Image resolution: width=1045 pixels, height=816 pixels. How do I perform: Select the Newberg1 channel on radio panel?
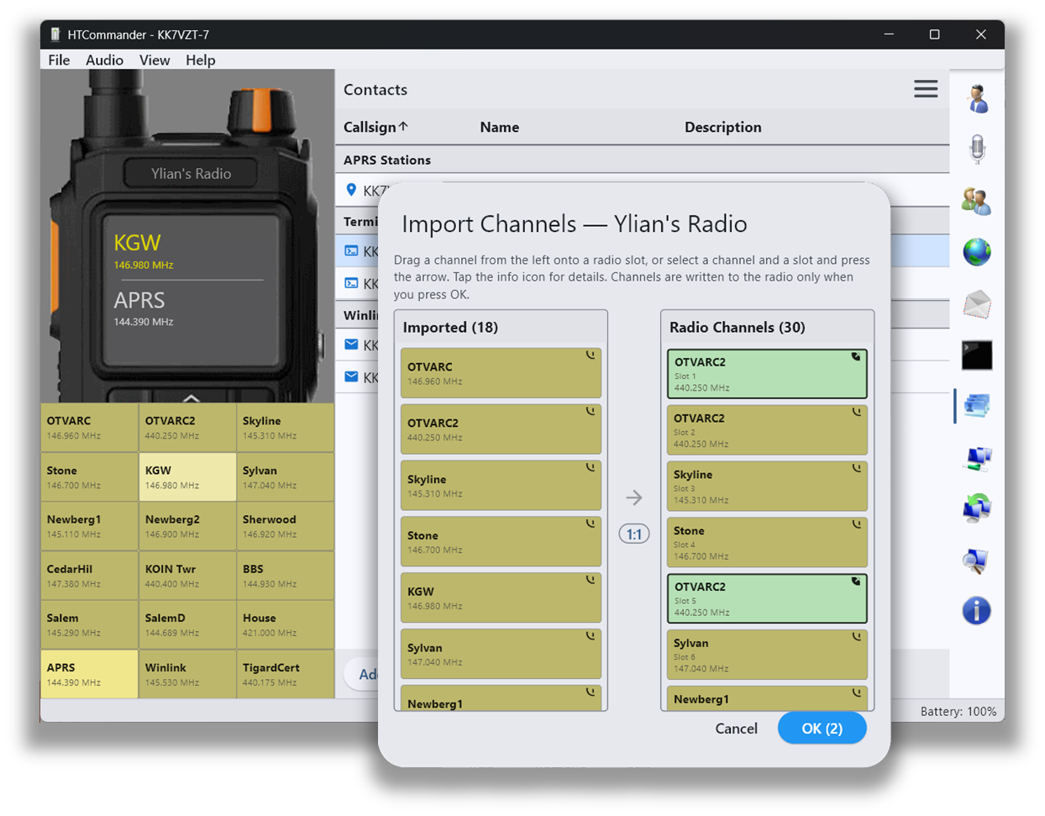89,526
